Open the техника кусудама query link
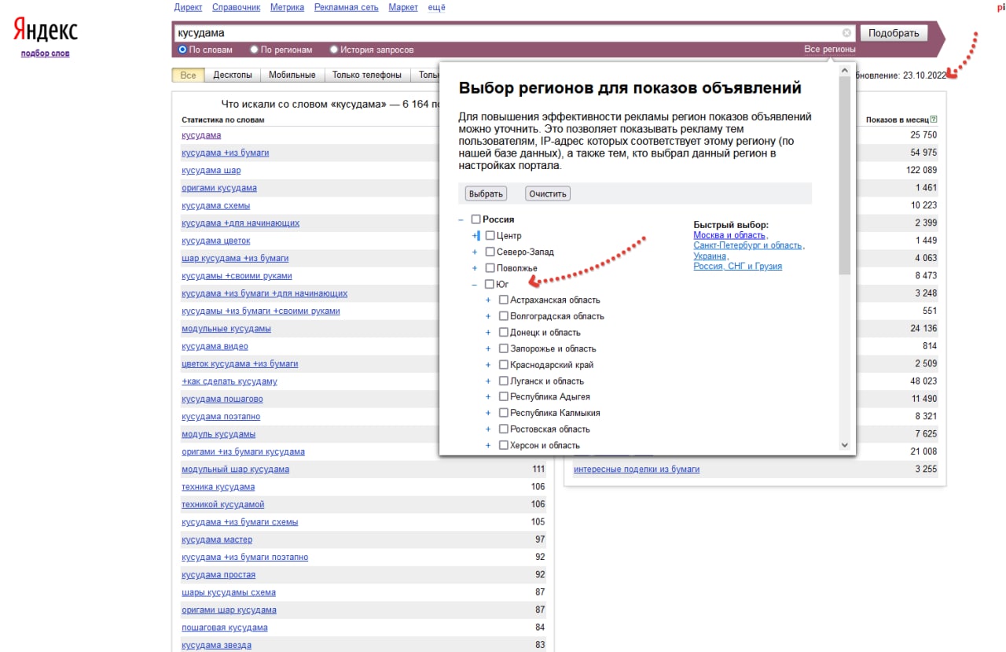This screenshot has height=652, width=1006. tap(218, 487)
